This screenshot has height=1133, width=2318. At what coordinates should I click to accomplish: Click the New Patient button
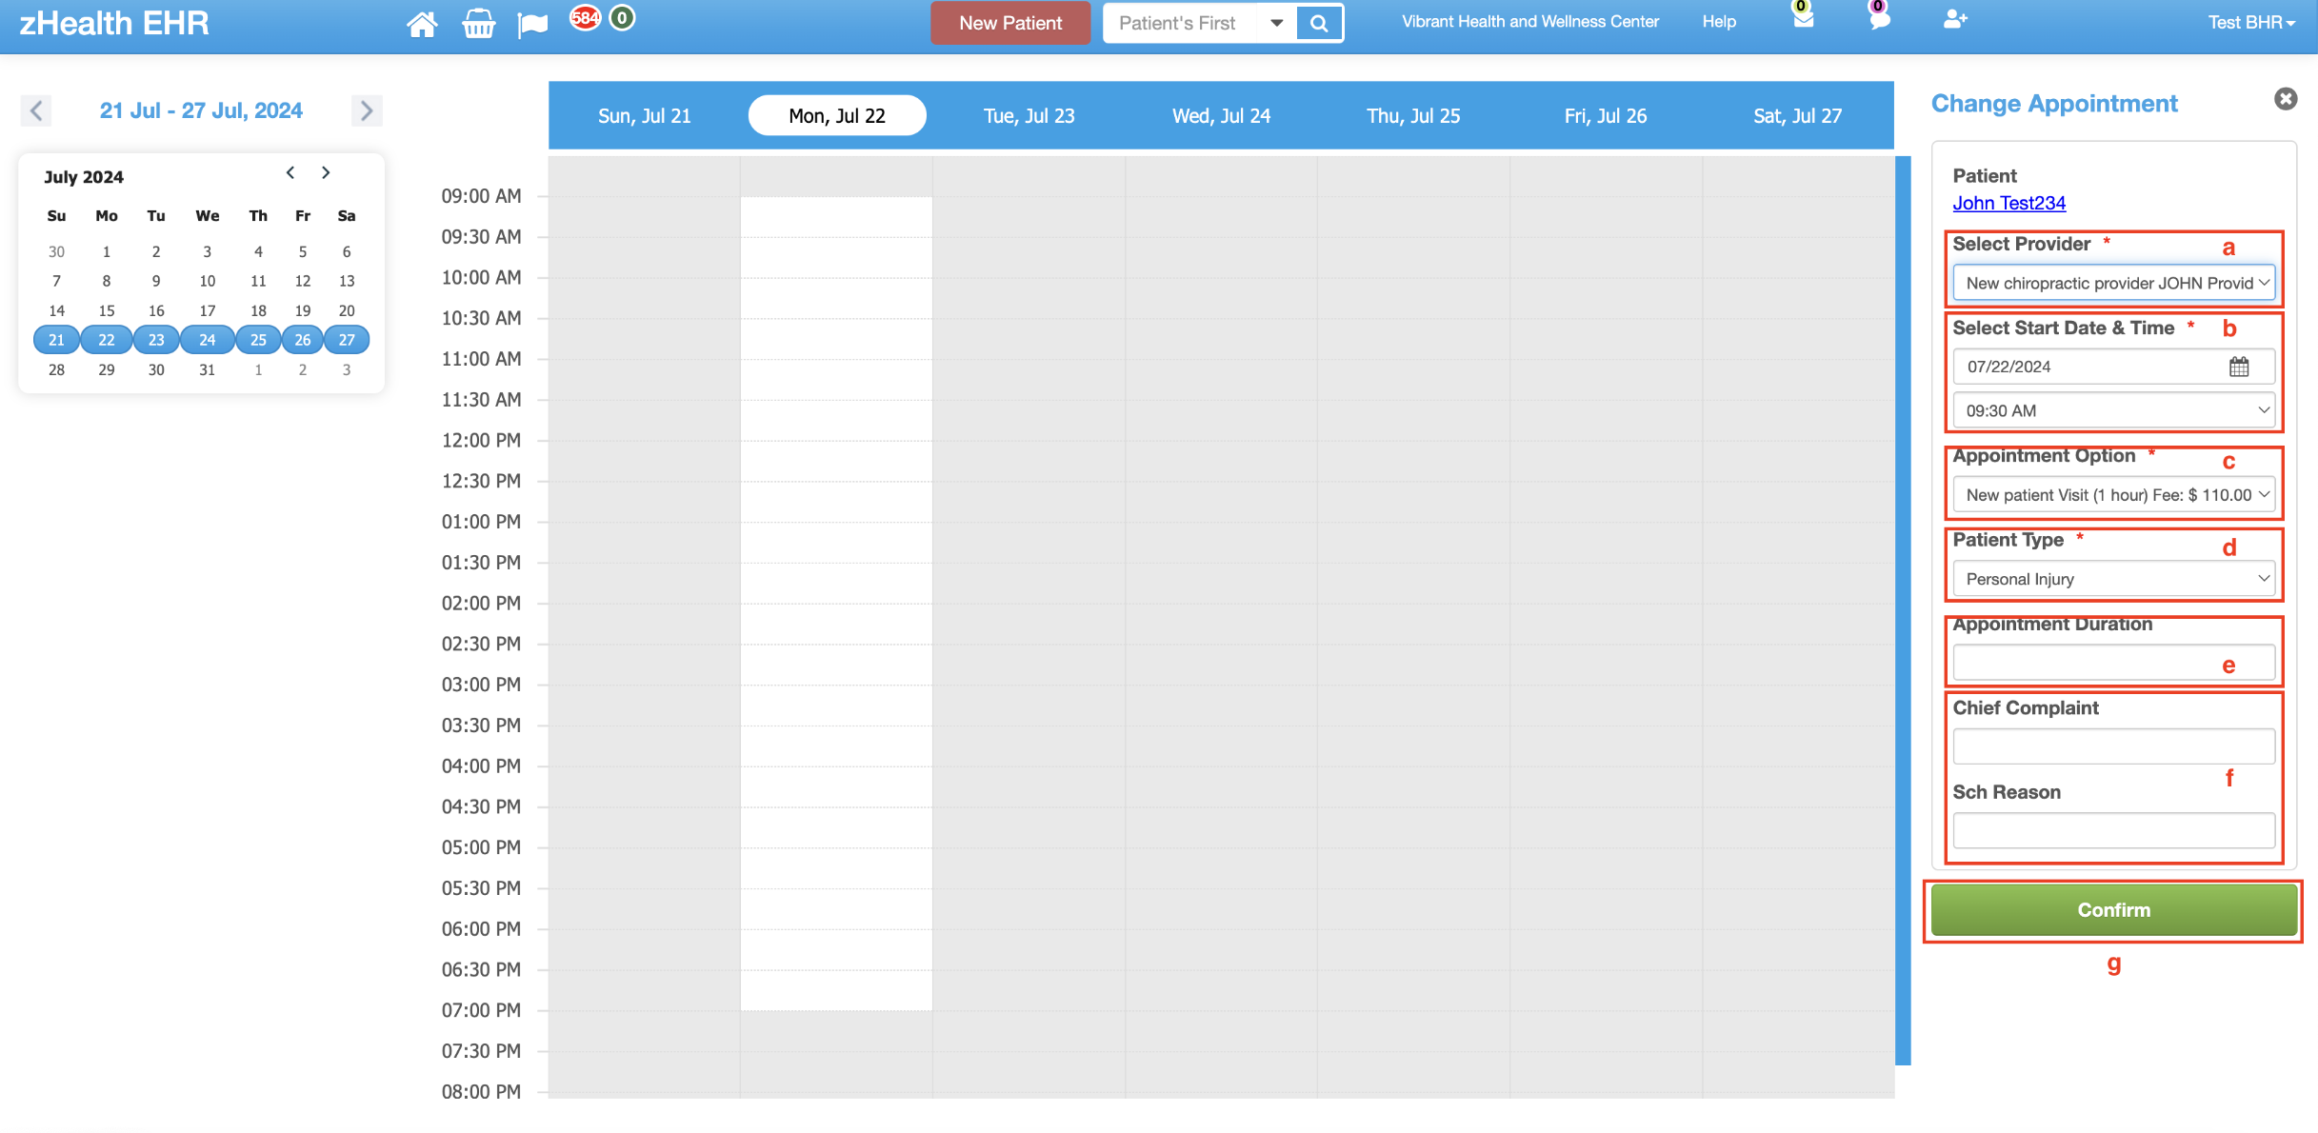(x=1010, y=23)
